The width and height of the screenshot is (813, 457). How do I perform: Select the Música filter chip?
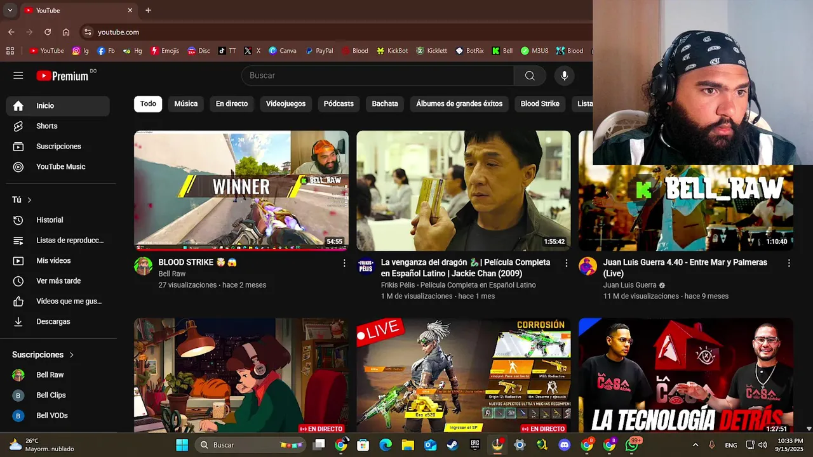tap(186, 104)
